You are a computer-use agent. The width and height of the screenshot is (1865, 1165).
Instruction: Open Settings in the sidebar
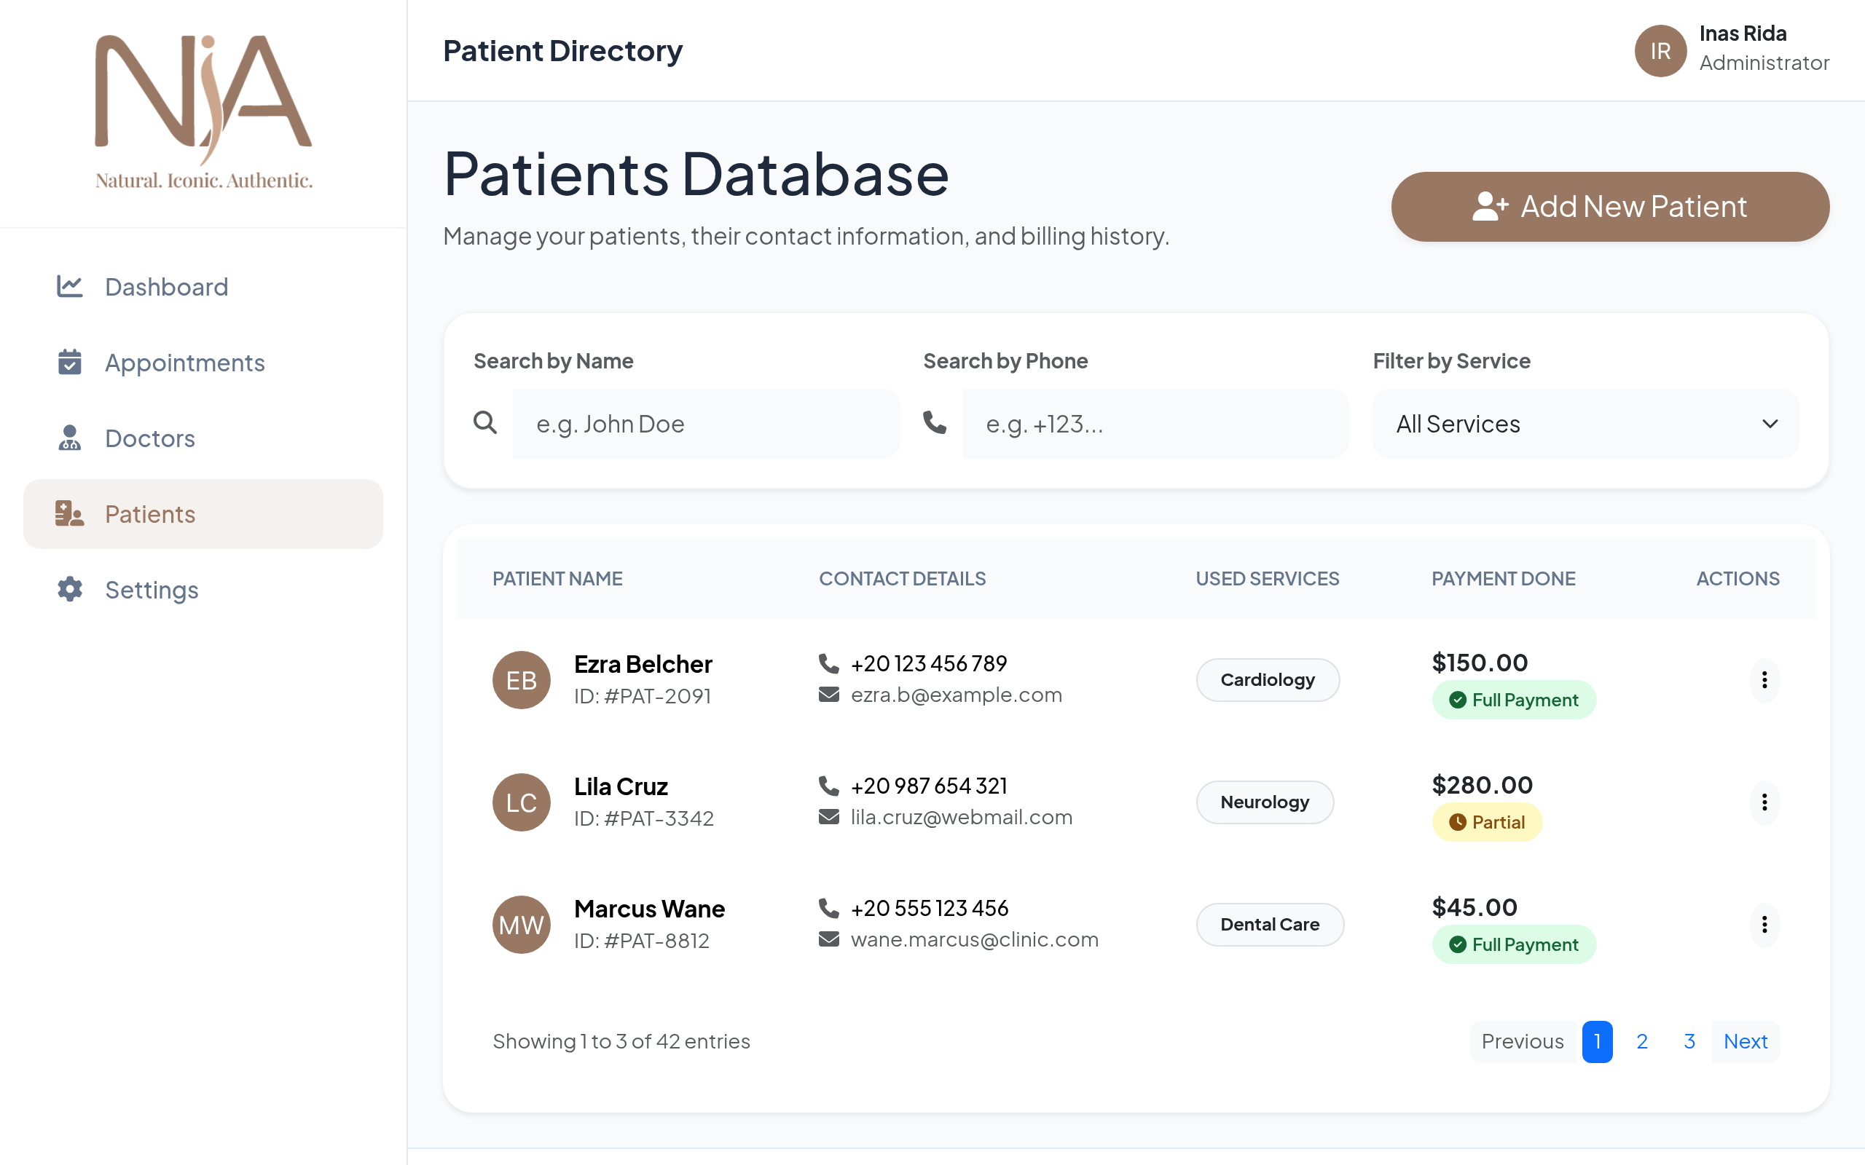point(203,590)
